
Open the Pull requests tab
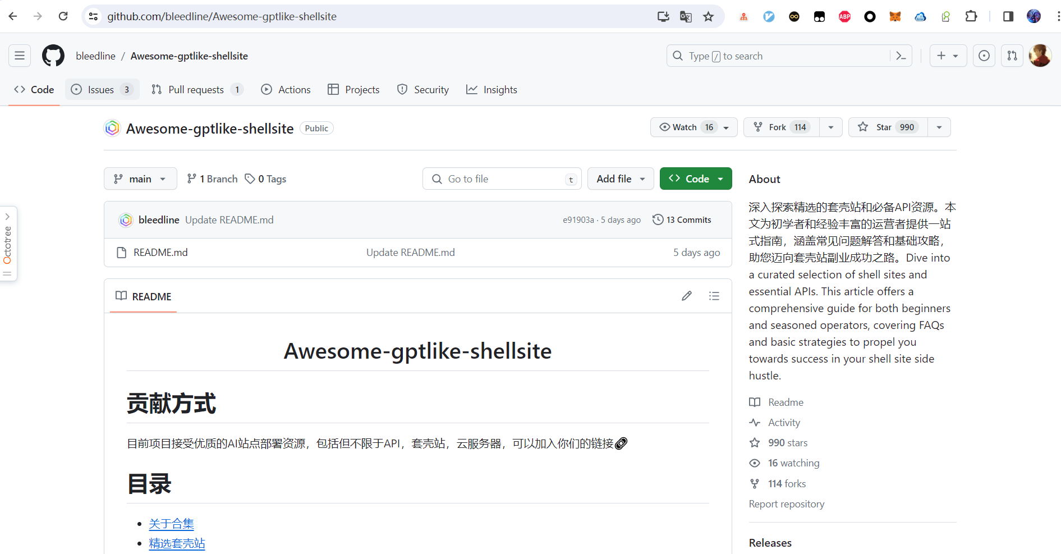[x=197, y=89]
